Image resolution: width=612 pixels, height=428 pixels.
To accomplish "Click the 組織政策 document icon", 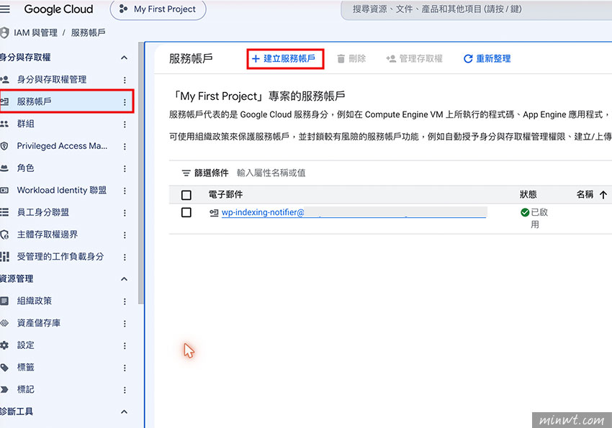I will click(x=4, y=301).
